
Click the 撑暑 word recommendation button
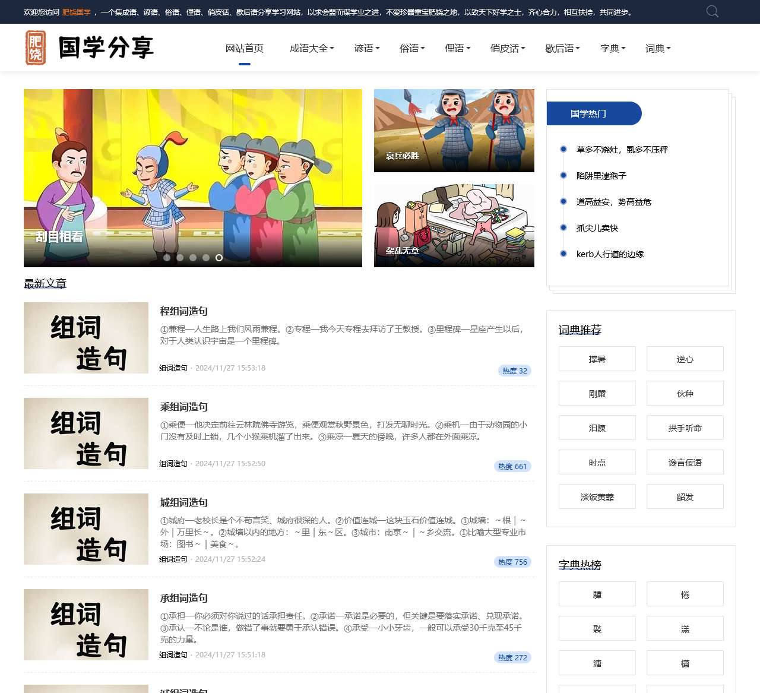[x=597, y=359]
